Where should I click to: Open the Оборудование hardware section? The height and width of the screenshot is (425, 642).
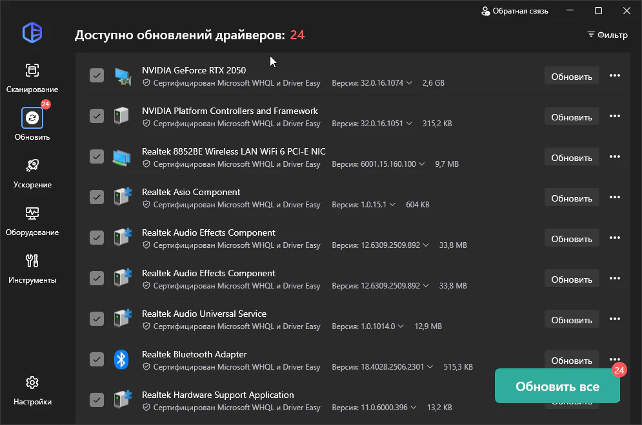[32, 221]
